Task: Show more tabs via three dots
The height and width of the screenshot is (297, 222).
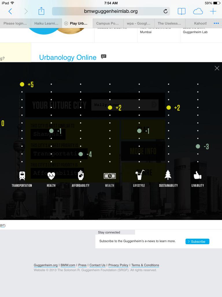Action: [216, 23]
